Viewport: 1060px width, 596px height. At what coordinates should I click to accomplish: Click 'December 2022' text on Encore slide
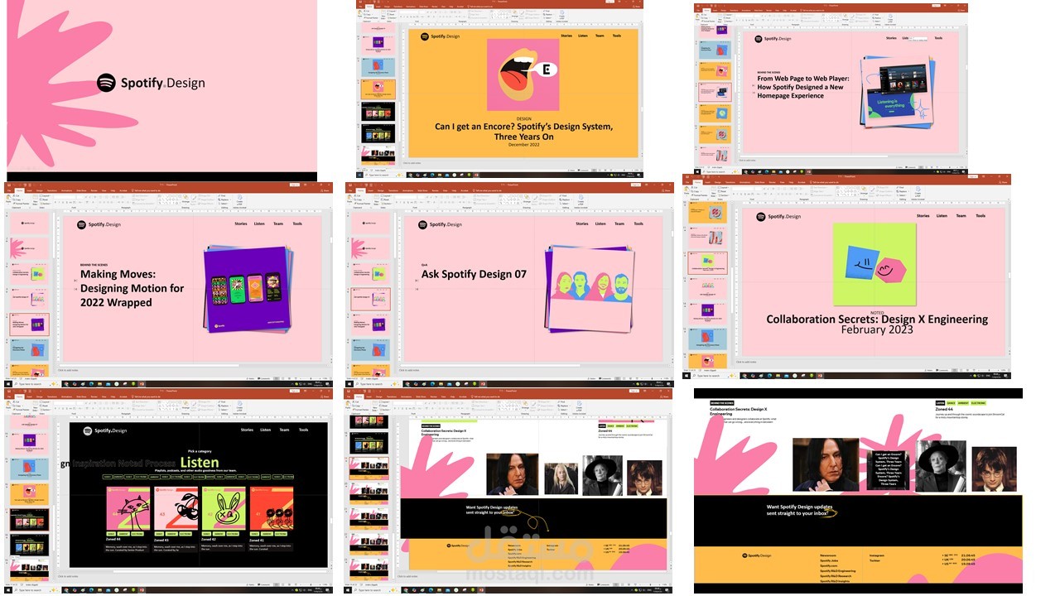[x=523, y=145]
